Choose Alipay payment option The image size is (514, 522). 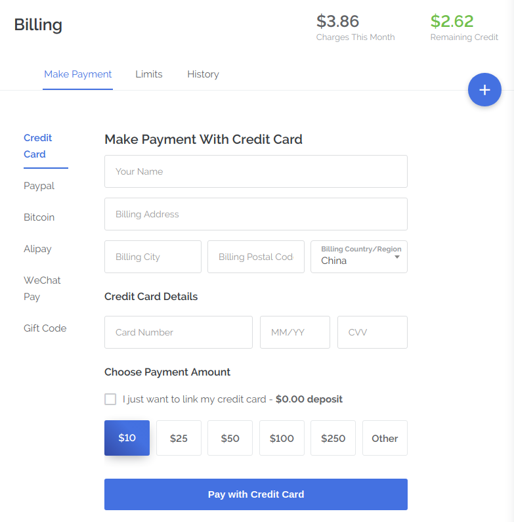(x=37, y=249)
